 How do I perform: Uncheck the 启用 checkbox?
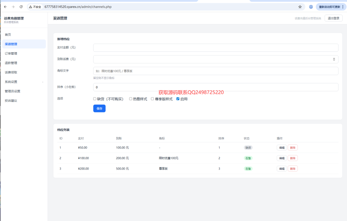coord(178,99)
